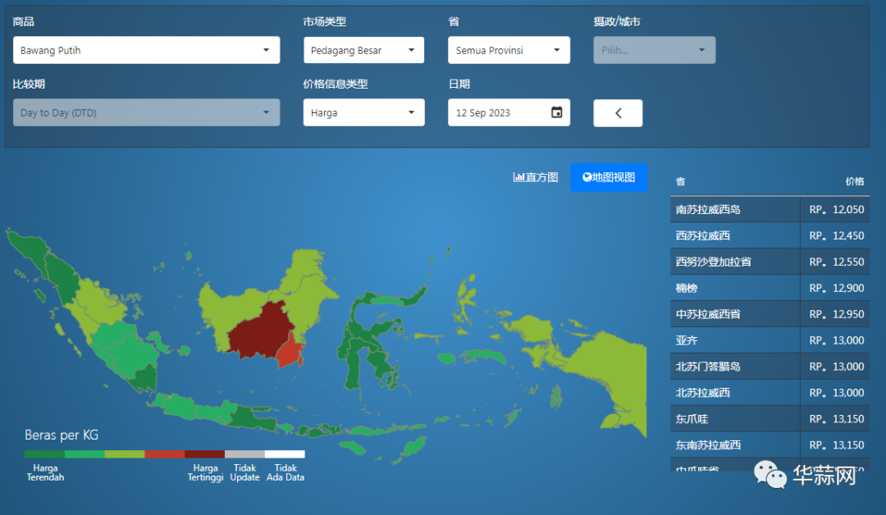Click the RP. 12,900 price cell
Viewport: 886px width, 515px height.
836,288
